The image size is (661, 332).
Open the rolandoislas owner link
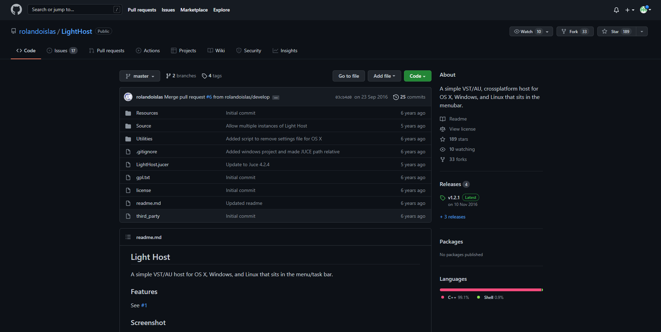(37, 31)
